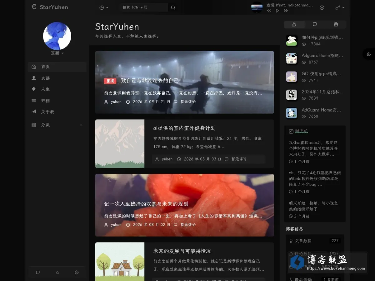This screenshot has width=375, height=281.
Task: Switch to the latest comments tab
Action: (x=315, y=24)
